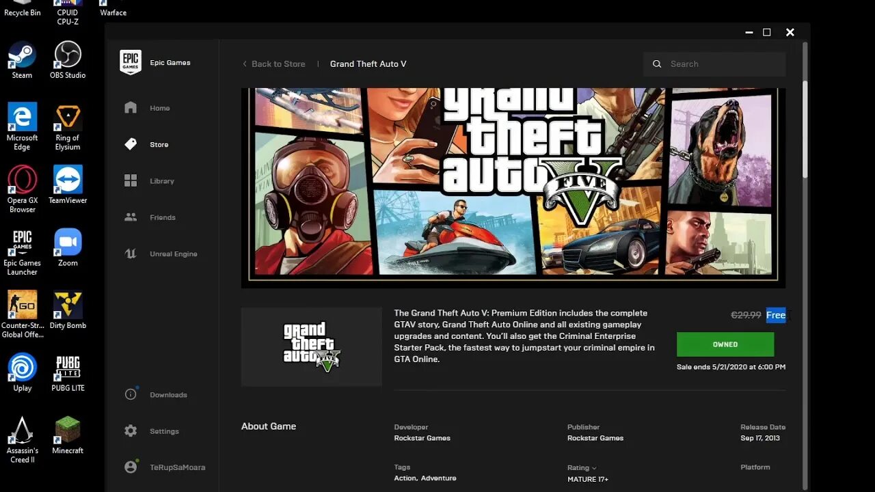The width and height of the screenshot is (875, 492).
Task: Click the Search input field
Action: point(714,64)
